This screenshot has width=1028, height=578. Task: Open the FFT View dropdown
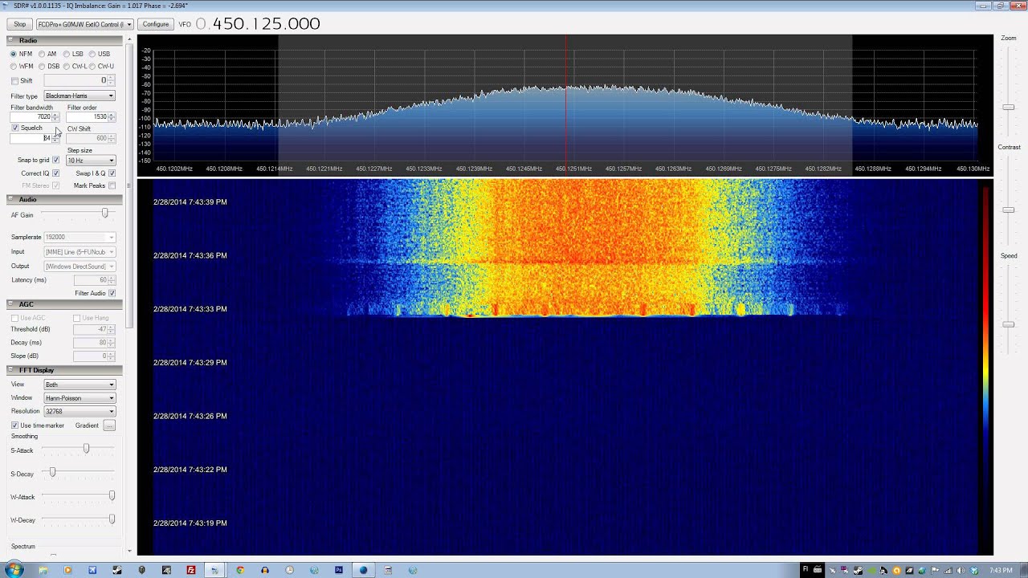point(80,384)
